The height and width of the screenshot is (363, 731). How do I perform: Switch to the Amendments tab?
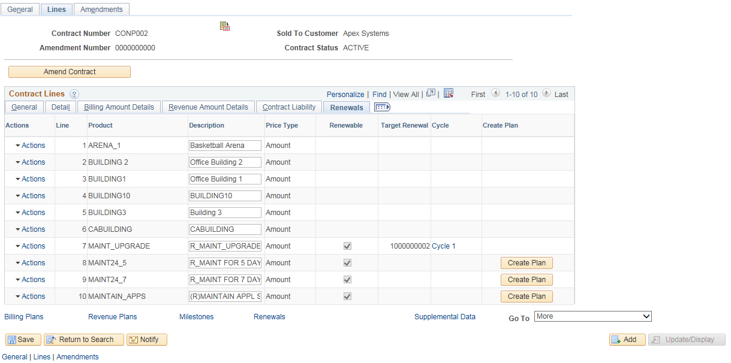(x=101, y=9)
